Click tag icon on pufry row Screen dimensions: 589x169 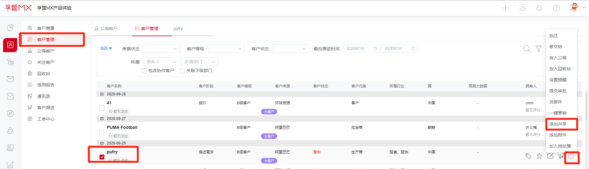point(528,156)
